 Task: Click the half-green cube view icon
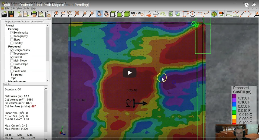click(x=120, y=14)
